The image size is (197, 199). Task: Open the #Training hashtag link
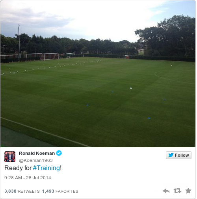[x=46, y=168]
